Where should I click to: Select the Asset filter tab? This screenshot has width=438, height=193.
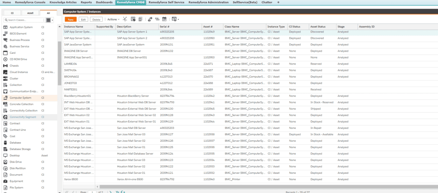pyautogui.click(x=30, y=13)
